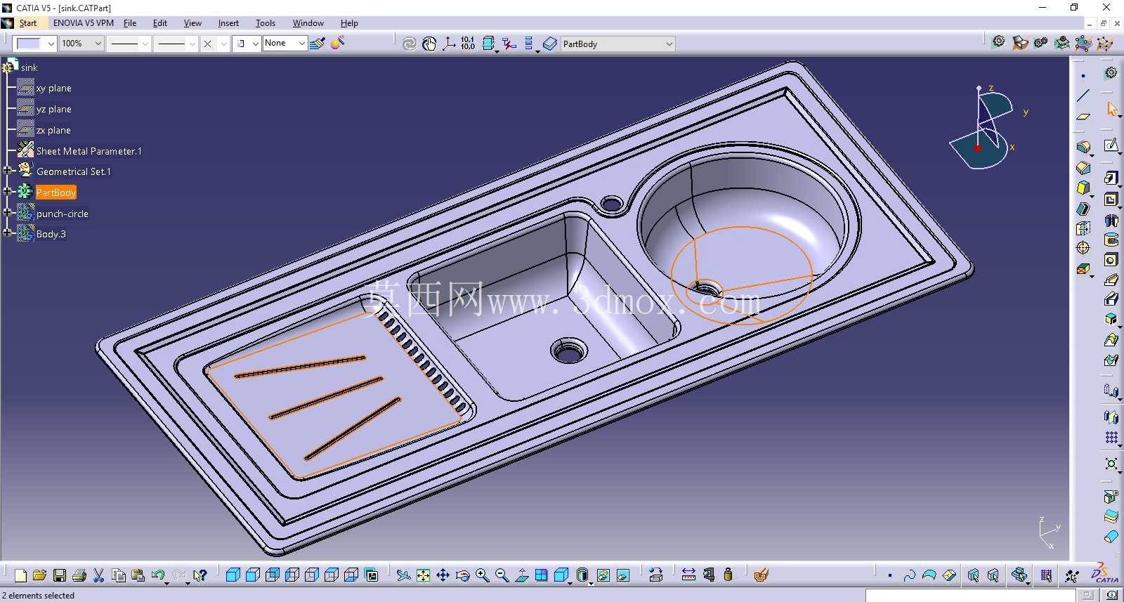The image size is (1124, 602).
Task: Open the PartBody body selector dropdown
Action: pos(669,44)
